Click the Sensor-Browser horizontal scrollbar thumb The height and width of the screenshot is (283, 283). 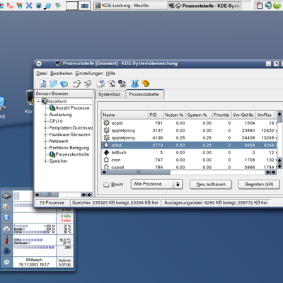click(49, 195)
